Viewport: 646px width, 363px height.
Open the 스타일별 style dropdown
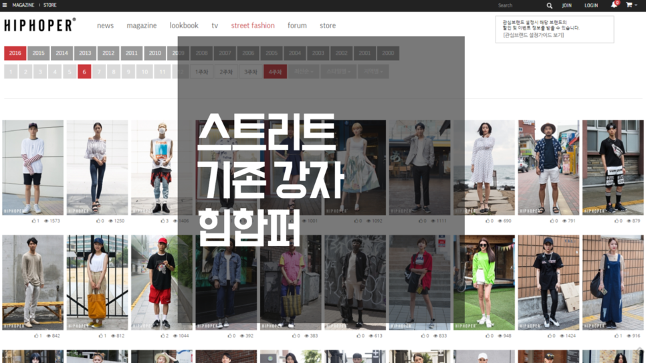338,72
